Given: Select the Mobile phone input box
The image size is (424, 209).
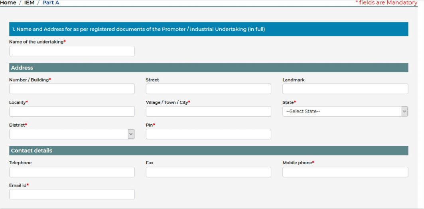Looking at the screenshot, I should pyautogui.click(x=345, y=172).
